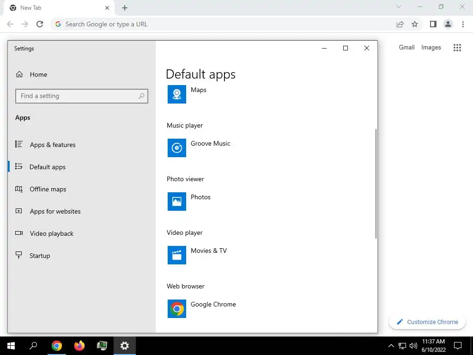Click the search magnifier in Find a setting
This screenshot has height=355, width=473.
pos(141,96)
